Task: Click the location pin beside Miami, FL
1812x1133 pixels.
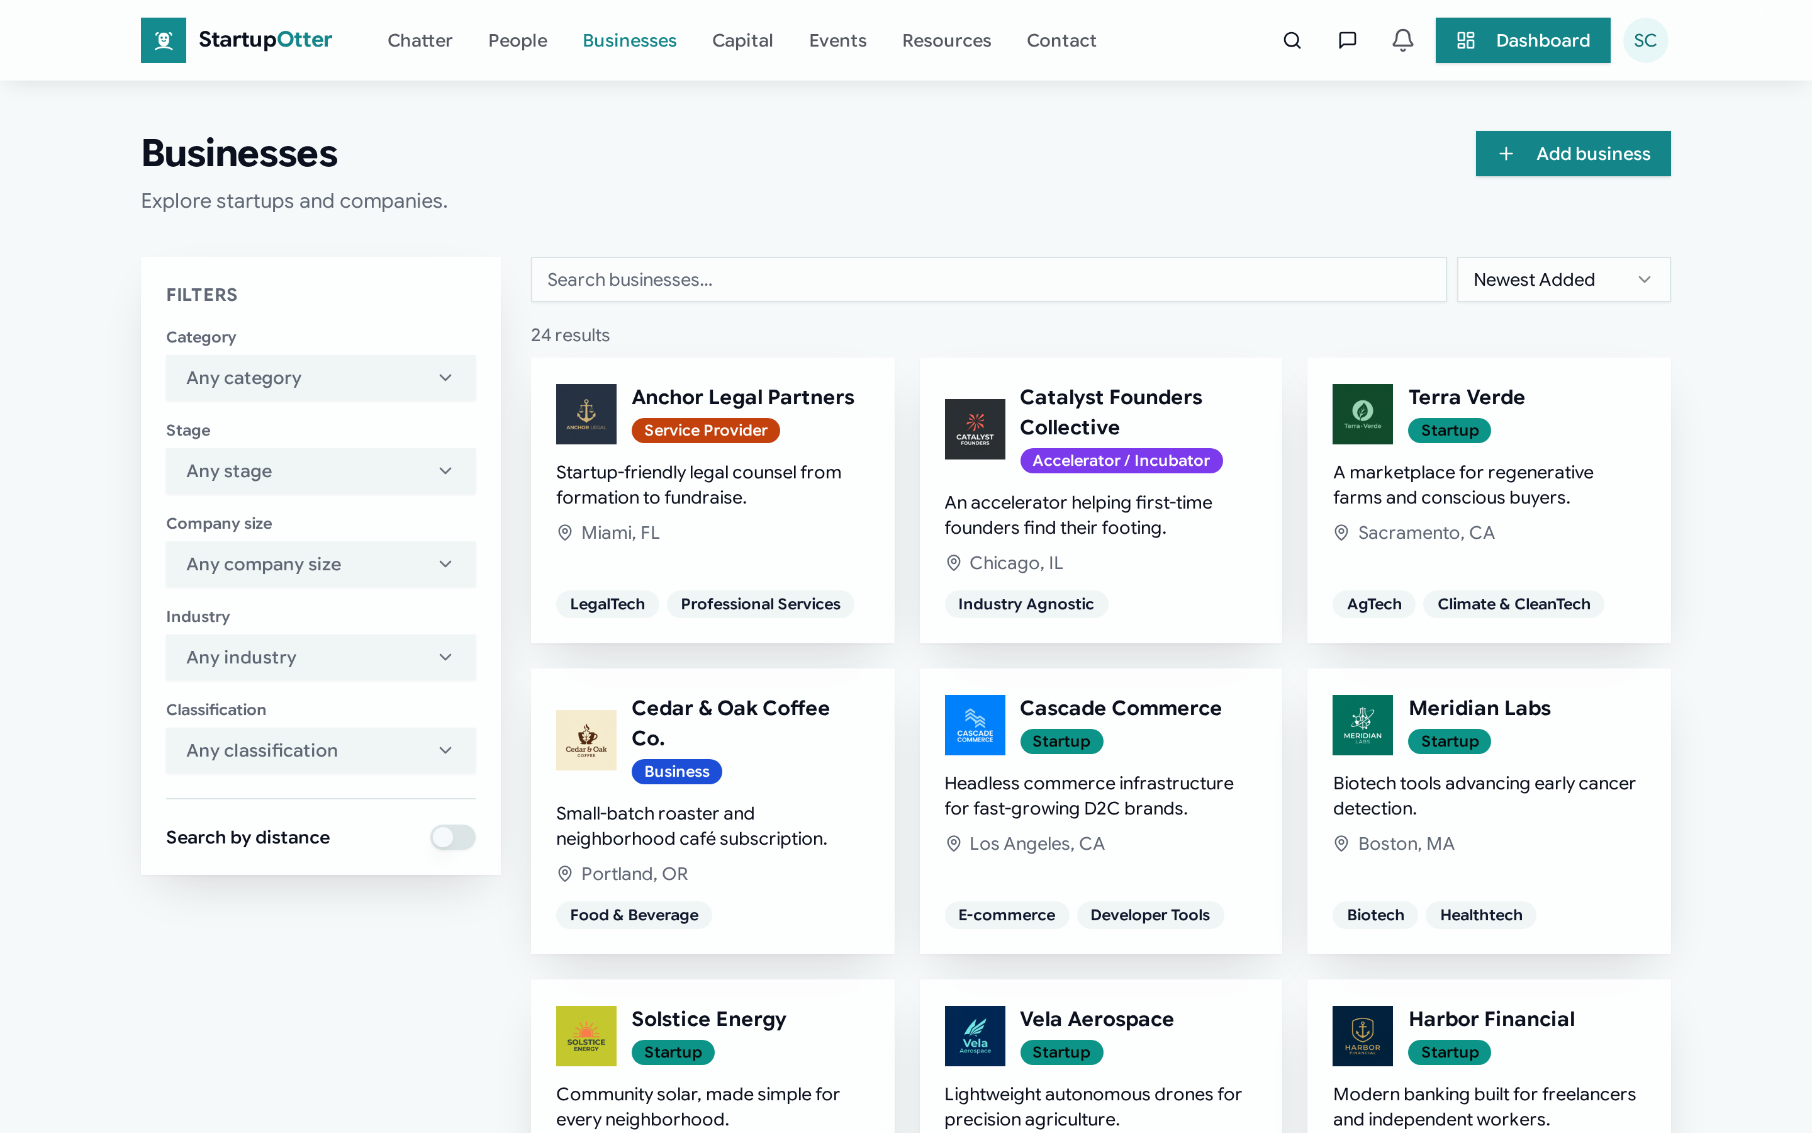Action: click(566, 533)
